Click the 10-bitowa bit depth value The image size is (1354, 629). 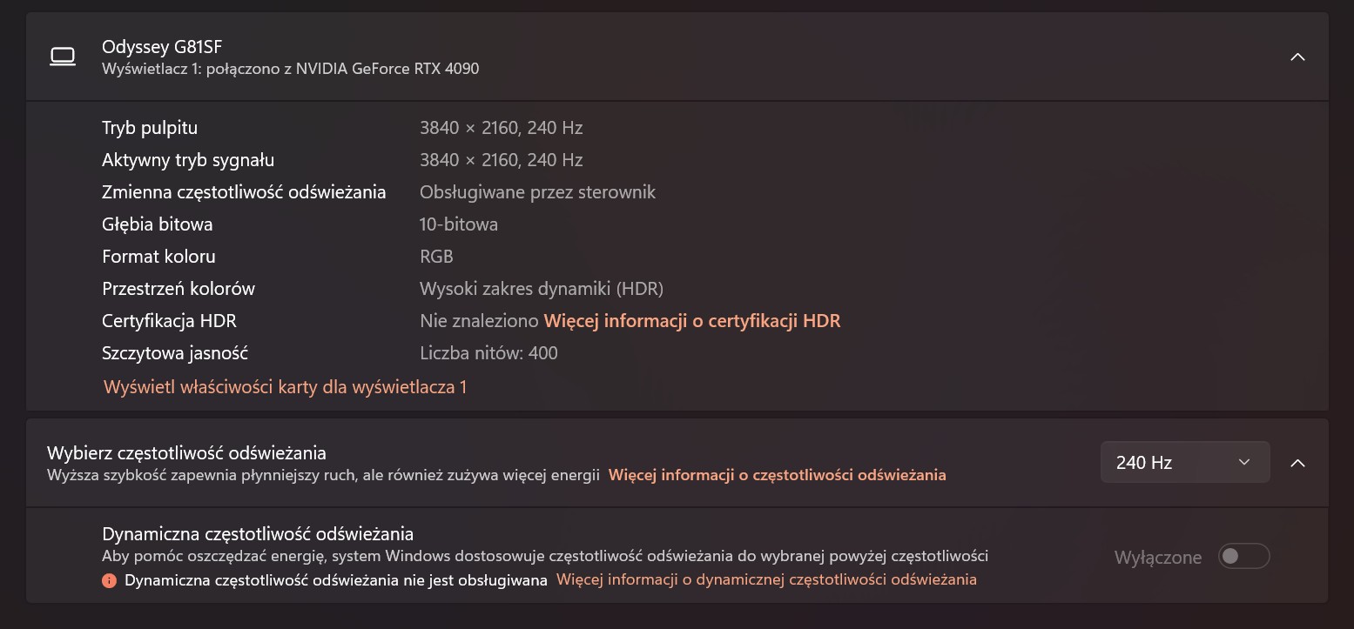459,224
